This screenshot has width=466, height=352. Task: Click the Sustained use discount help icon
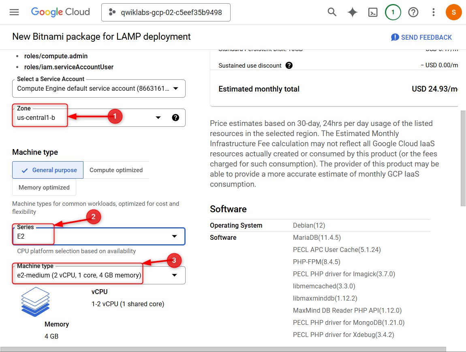tap(289, 65)
